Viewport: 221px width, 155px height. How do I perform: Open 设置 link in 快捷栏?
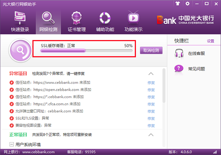(210, 41)
